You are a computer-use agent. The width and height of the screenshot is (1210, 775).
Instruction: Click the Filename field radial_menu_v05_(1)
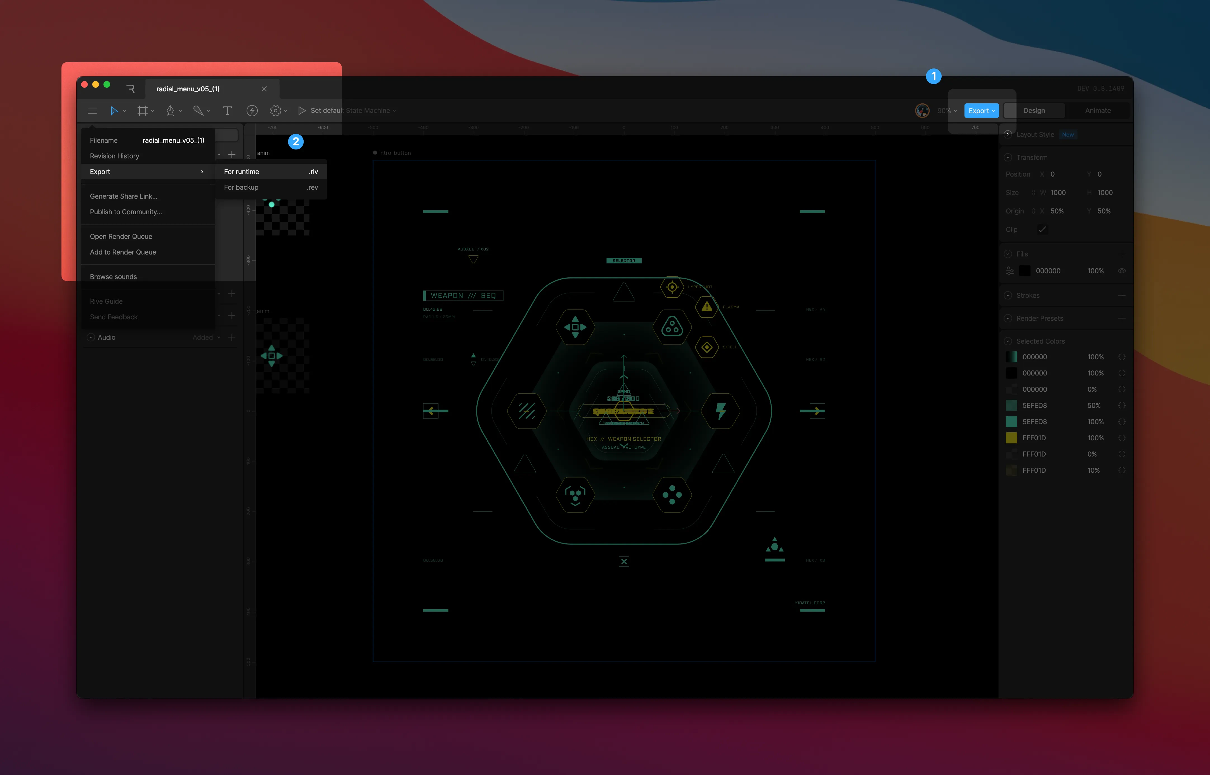[173, 141]
